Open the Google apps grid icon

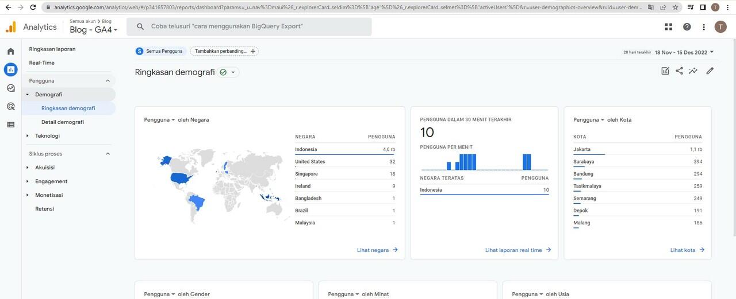click(668, 27)
